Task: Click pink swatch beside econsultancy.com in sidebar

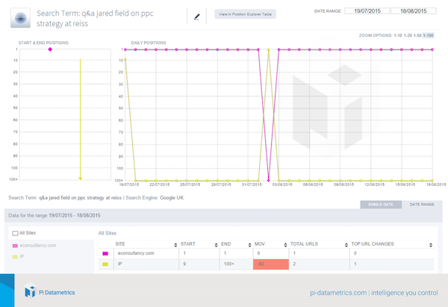Action: (x=15, y=246)
